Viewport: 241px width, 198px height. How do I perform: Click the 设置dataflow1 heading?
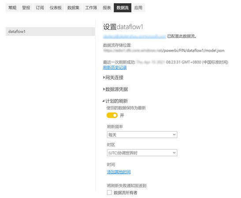(123, 27)
